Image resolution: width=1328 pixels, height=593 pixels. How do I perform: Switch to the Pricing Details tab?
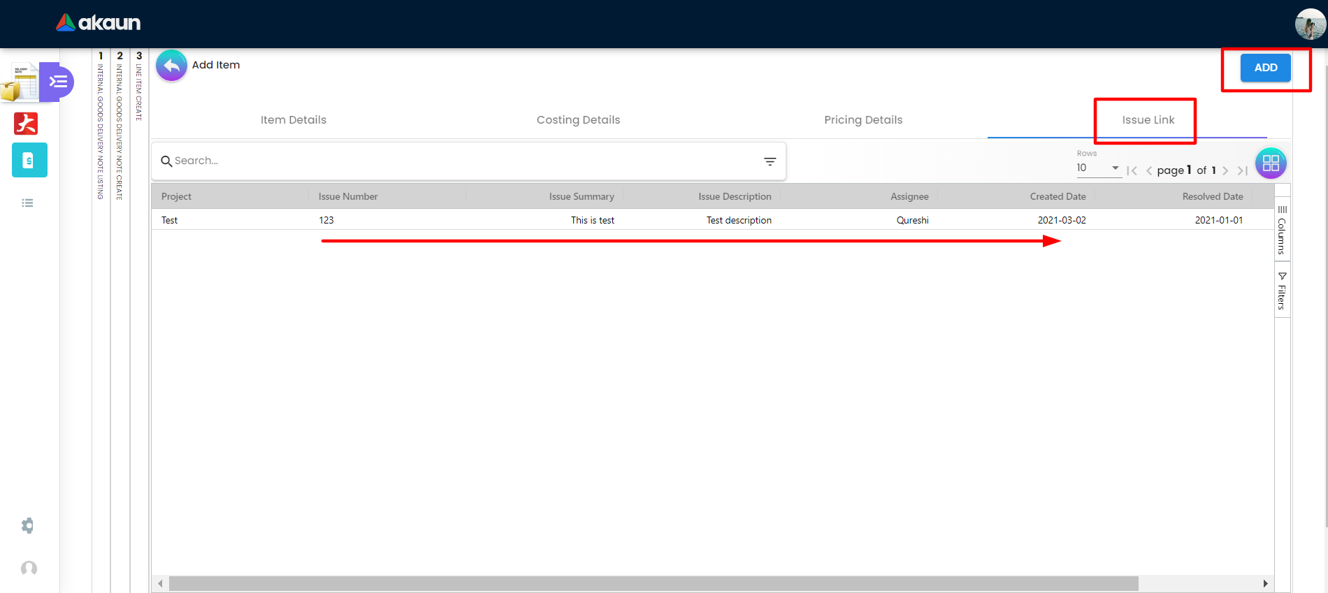863,120
